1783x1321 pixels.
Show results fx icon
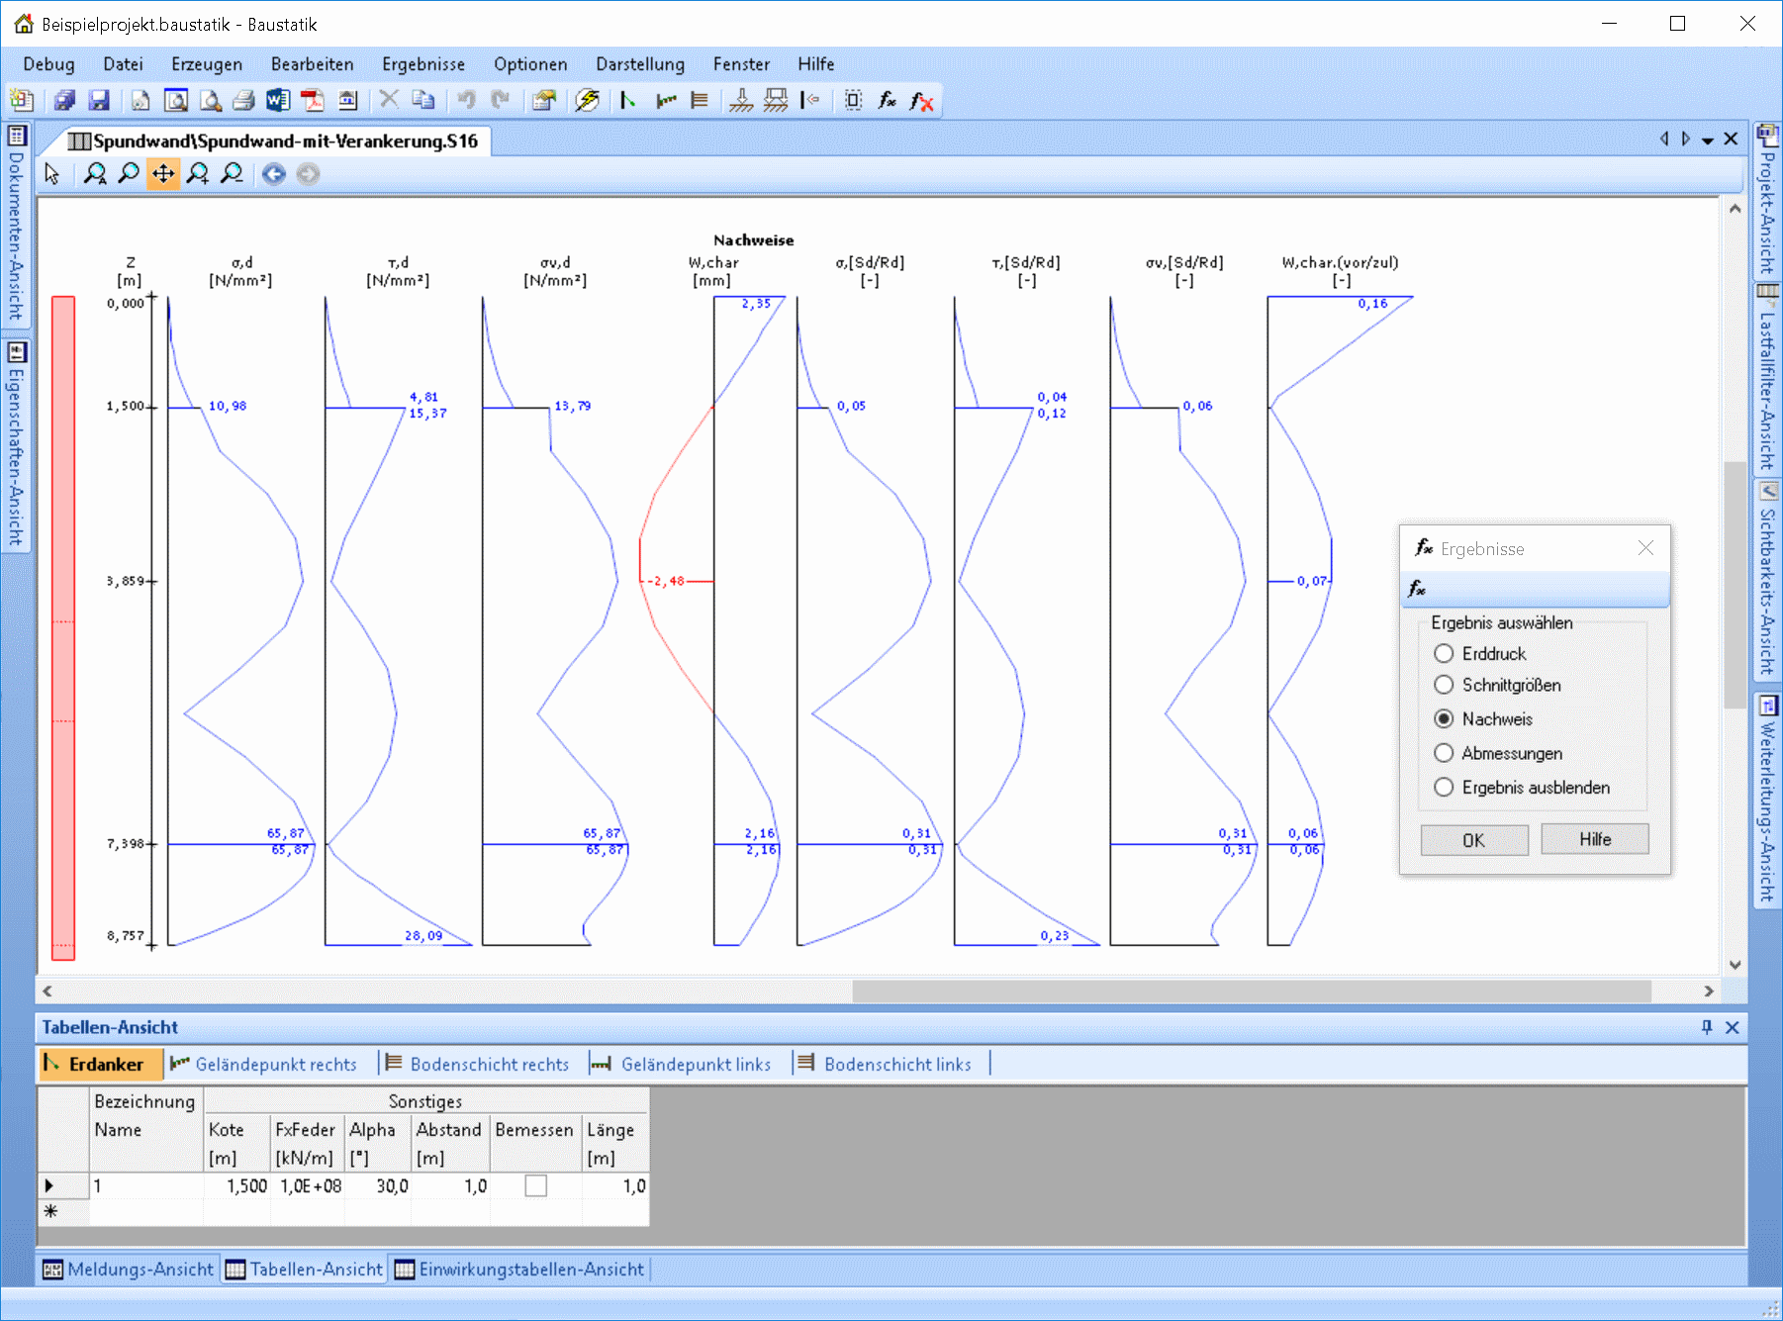888,100
